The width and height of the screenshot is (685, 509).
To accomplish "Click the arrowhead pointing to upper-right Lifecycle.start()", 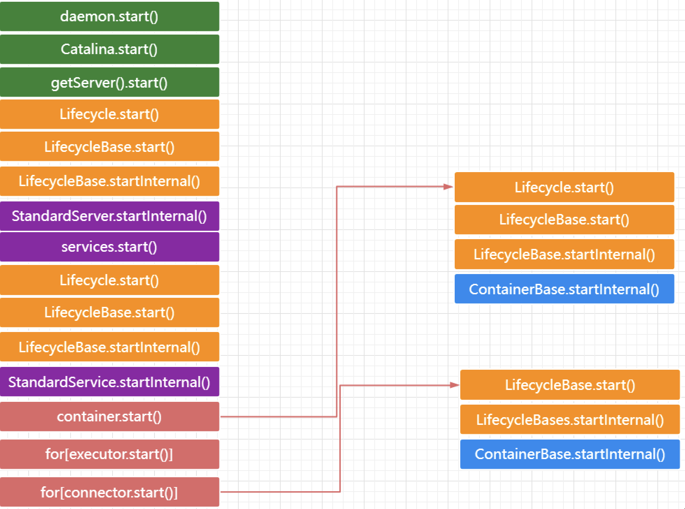I will tap(448, 187).
